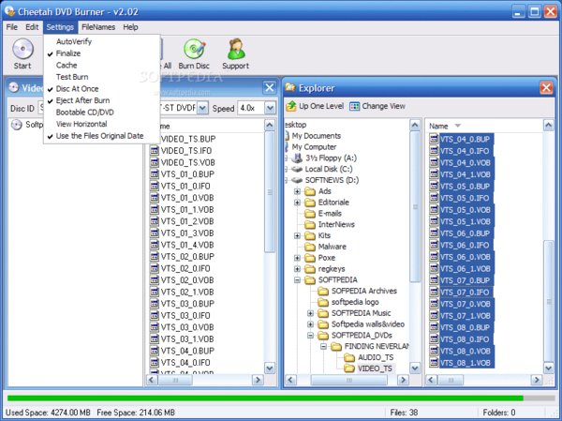Uncheck Finalize in Settings menu

tap(68, 54)
